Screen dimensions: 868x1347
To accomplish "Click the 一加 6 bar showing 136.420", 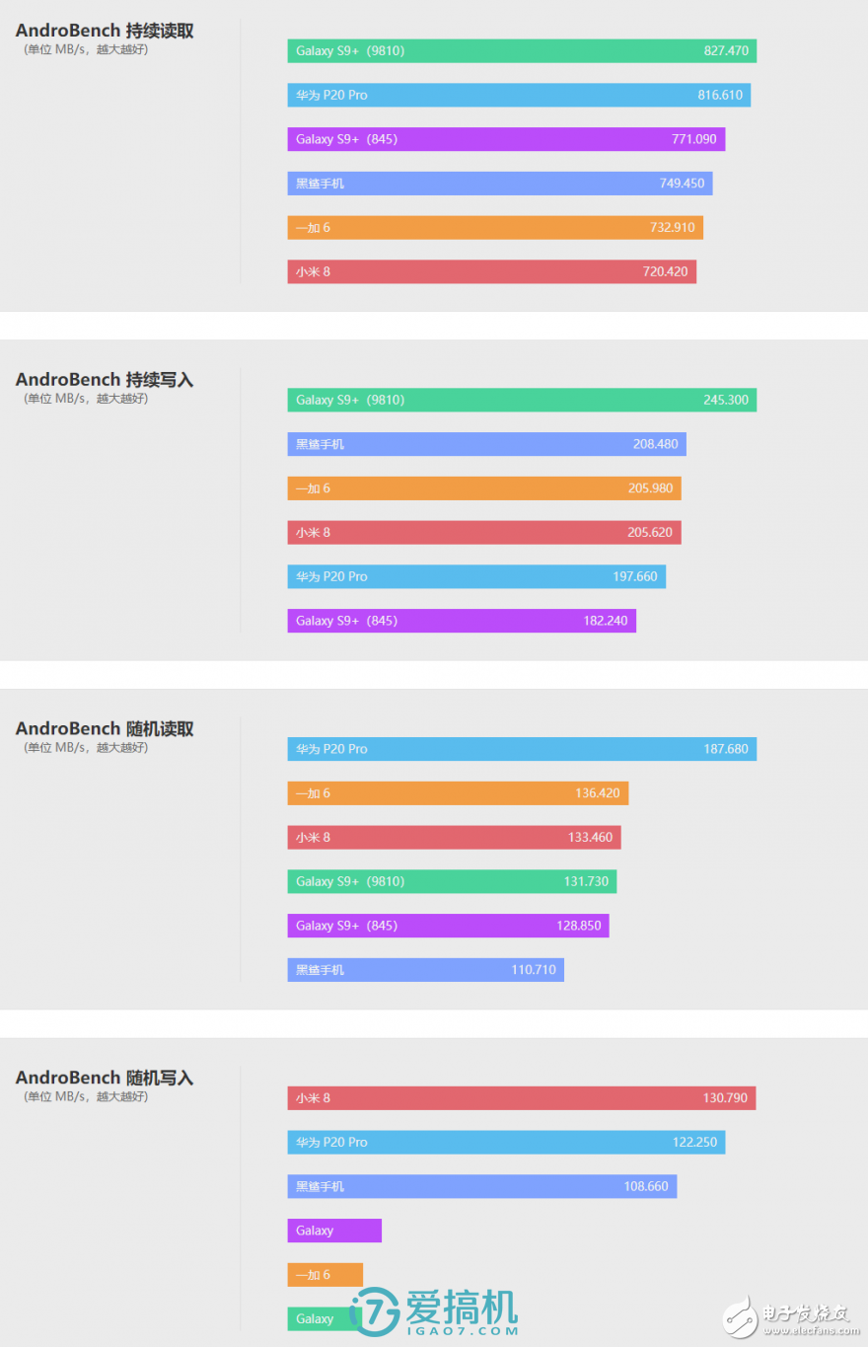I will pyautogui.click(x=458, y=793).
